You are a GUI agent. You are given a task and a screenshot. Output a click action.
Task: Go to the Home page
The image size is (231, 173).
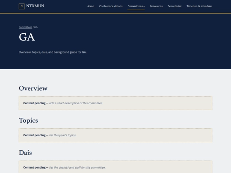(x=90, y=6)
